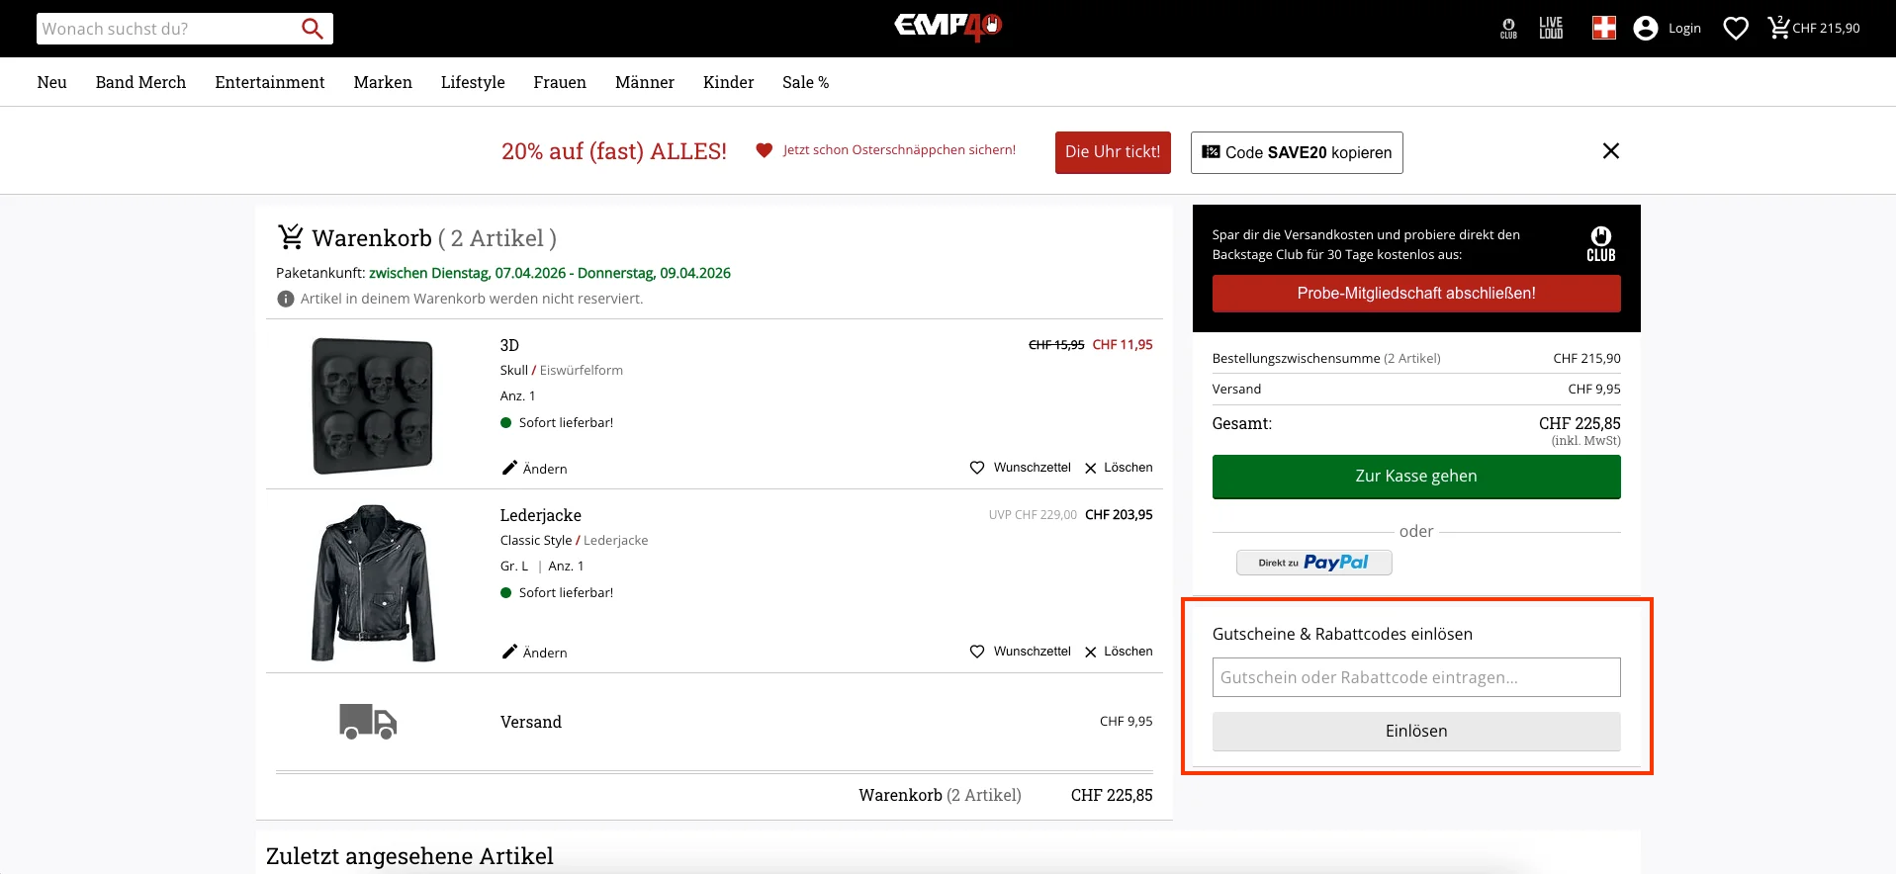Click the 'Probe-Mitgliedschaft abschließen!' button
1896x874 pixels.
point(1416,294)
